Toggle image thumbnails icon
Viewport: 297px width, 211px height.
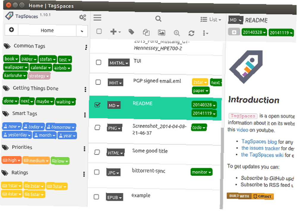[x=161, y=33]
